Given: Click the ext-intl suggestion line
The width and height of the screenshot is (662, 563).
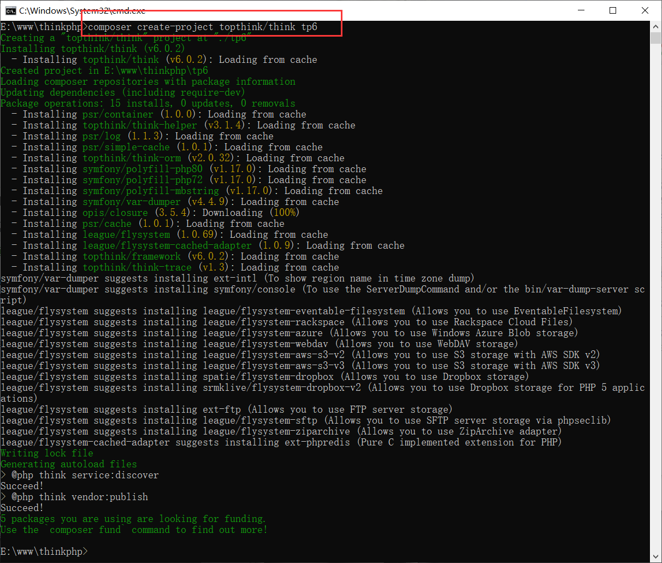Looking at the screenshot, I should tap(238, 278).
